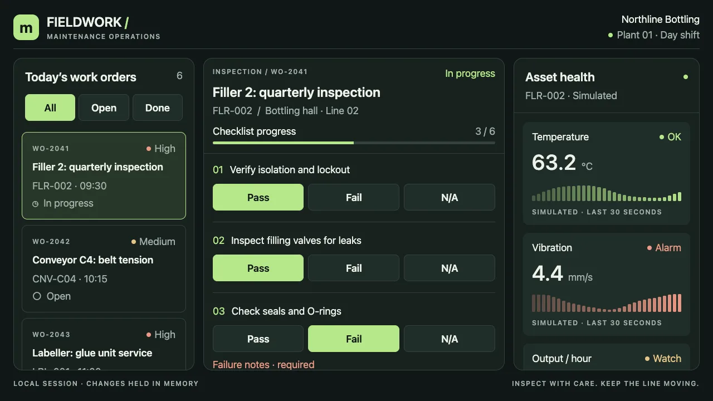Viewport: 713px width, 401px height.
Task: Click the High priority badge on WO-2043
Action: (x=161, y=335)
